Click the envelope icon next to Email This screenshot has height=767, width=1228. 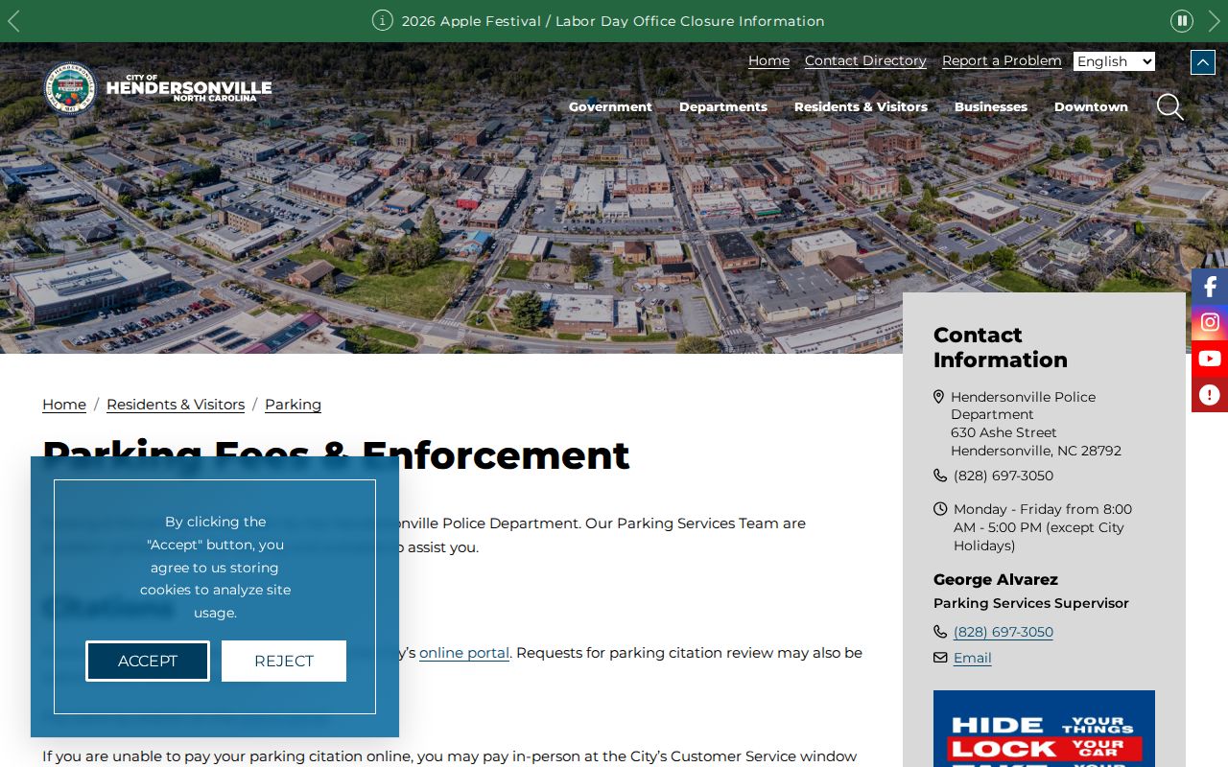[940, 658]
